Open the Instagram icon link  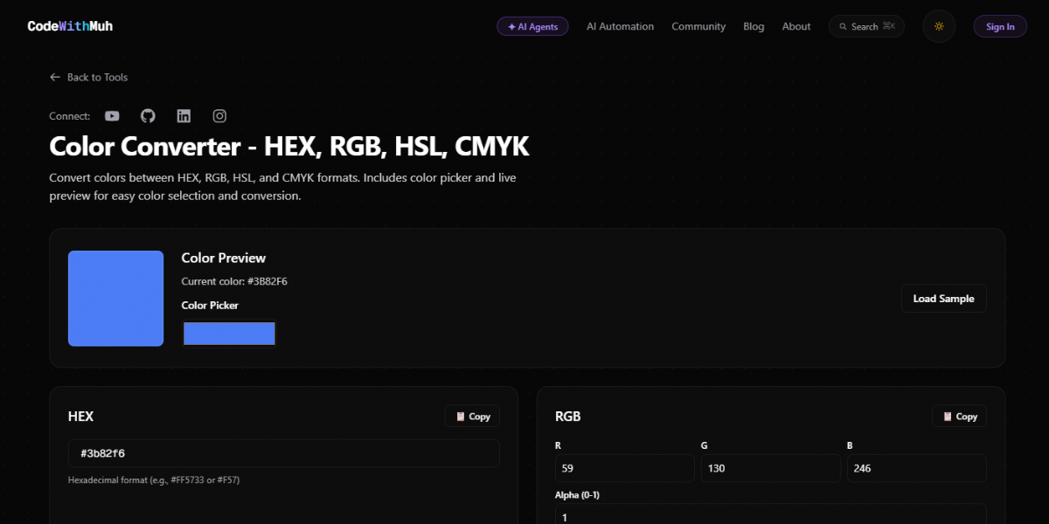point(219,116)
